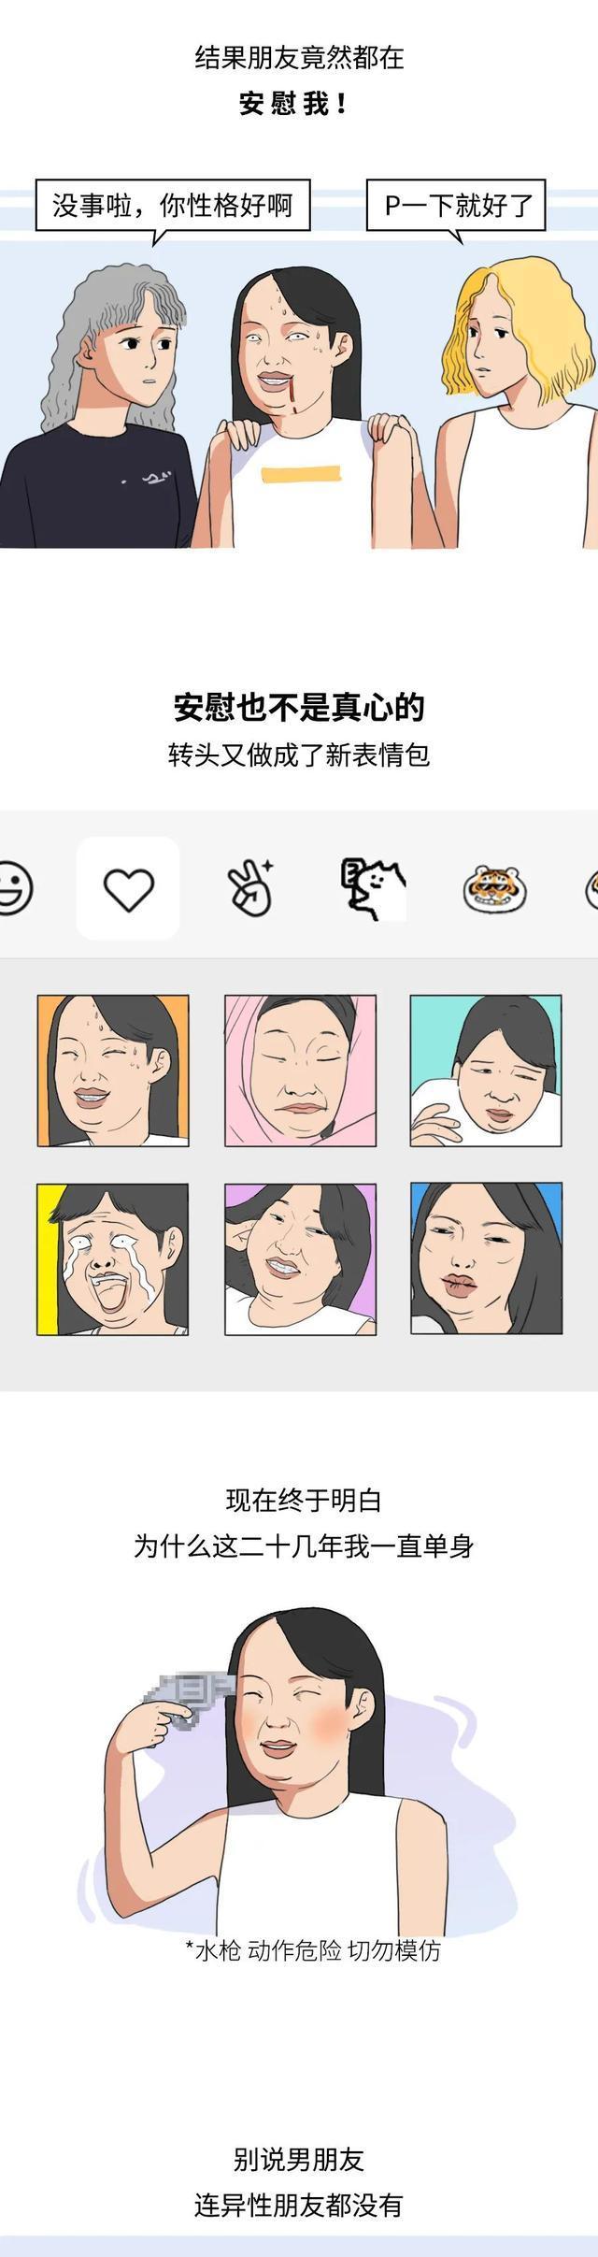
Task: Pick the teal background pillow-hugging sticker
Action: 486,1071
